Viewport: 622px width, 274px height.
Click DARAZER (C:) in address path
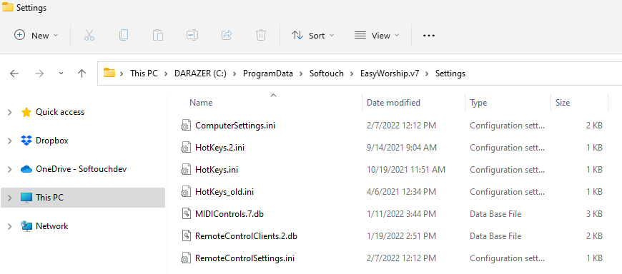(200, 73)
